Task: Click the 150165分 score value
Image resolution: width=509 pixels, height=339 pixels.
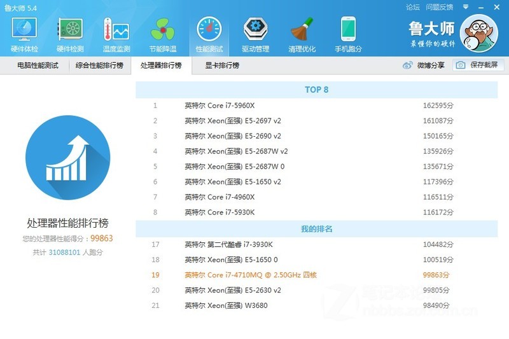Action: [438, 136]
